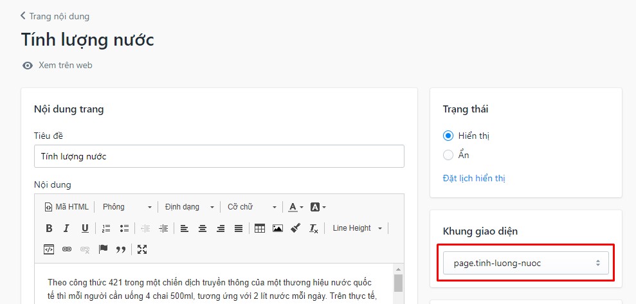This screenshot has width=636, height=304.
Task: Click the eye icon beside Xem trên web
Action: pos(28,66)
